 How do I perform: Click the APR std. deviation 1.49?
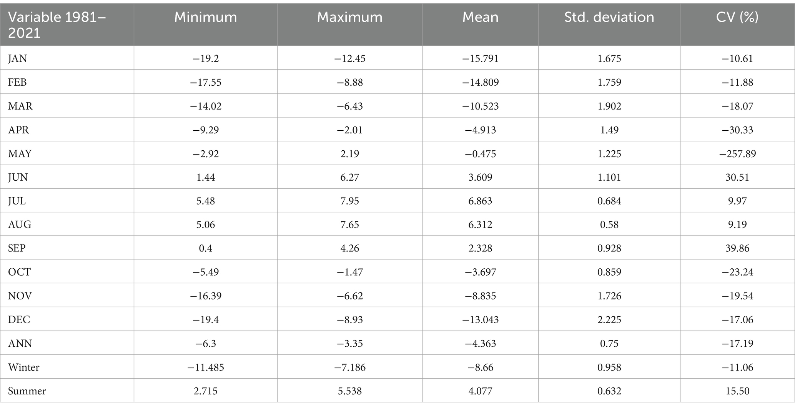click(x=609, y=130)
